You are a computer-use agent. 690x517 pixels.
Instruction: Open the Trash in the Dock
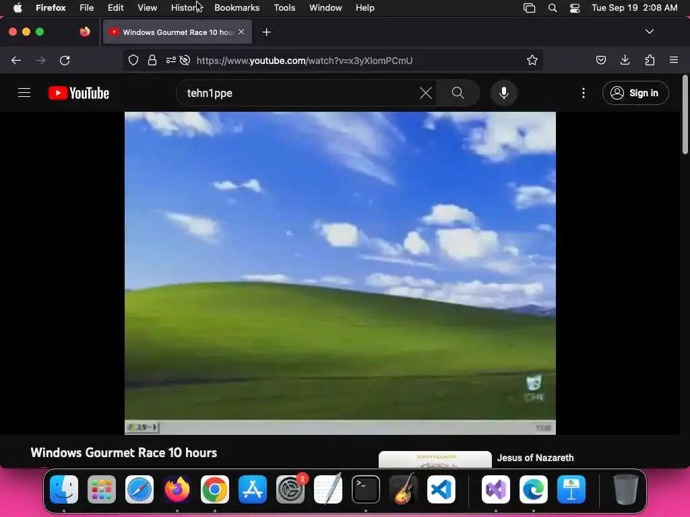coord(625,489)
